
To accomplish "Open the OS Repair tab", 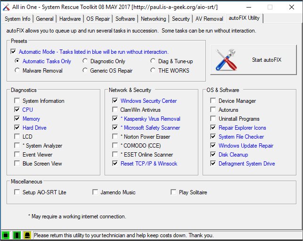I will pos(98,19).
